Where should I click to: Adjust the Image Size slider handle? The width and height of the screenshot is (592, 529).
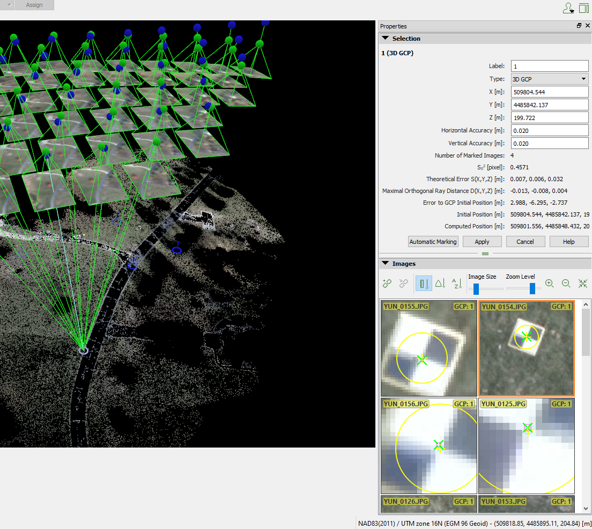pos(476,289)
